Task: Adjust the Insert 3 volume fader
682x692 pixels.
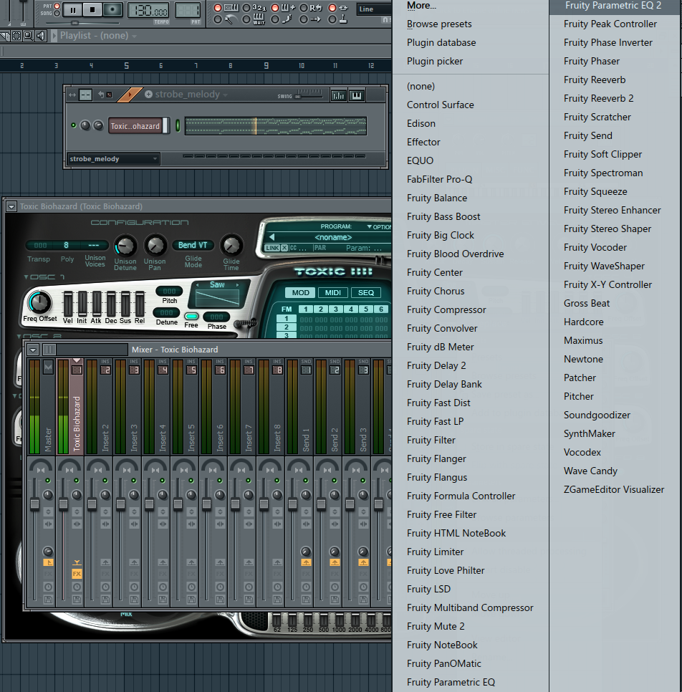Action: pyautogui.click(x=120, y=504)
